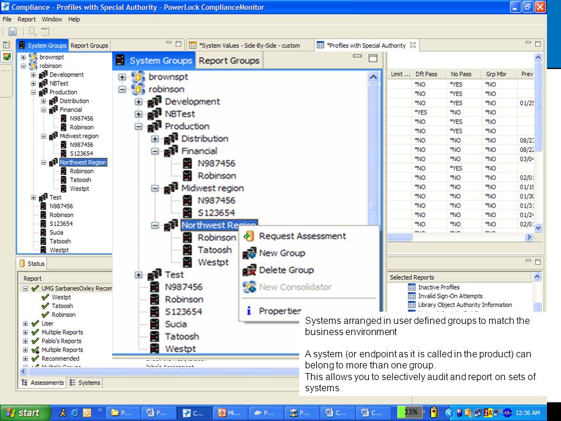Screen dimensions: 561x421
Task: Select Westpt under UMG SarbanesOxley report
Action: (61, 297)
